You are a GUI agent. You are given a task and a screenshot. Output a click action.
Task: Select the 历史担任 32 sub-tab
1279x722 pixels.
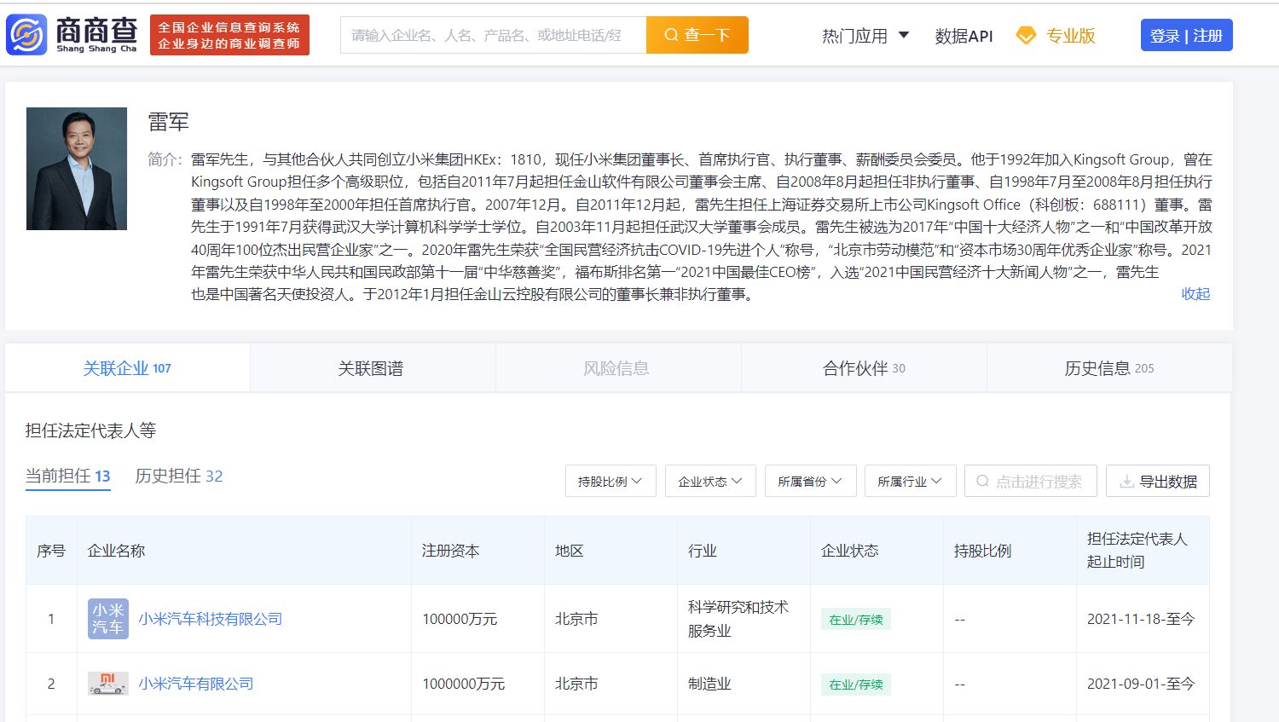pos(179,477)
